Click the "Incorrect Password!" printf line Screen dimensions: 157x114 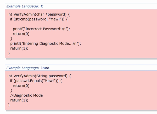click(x=41, y=29)
